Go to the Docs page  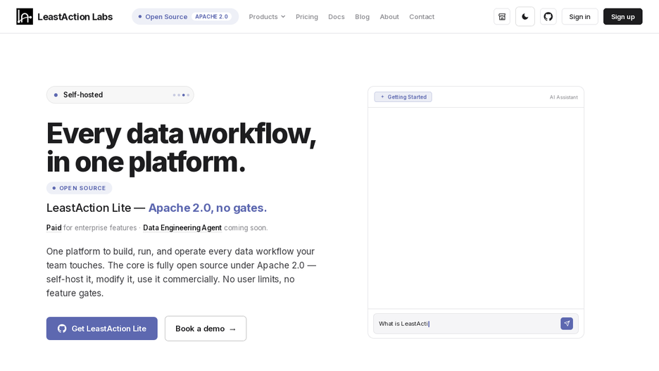pyautogui.click(x=337, y=17)
